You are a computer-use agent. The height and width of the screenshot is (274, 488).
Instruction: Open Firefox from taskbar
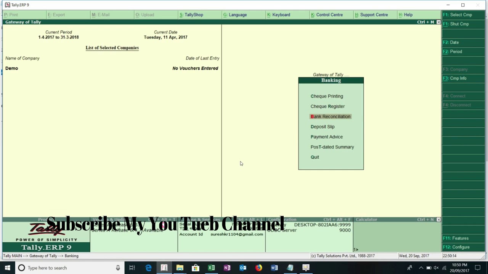(x=258, y=268)
